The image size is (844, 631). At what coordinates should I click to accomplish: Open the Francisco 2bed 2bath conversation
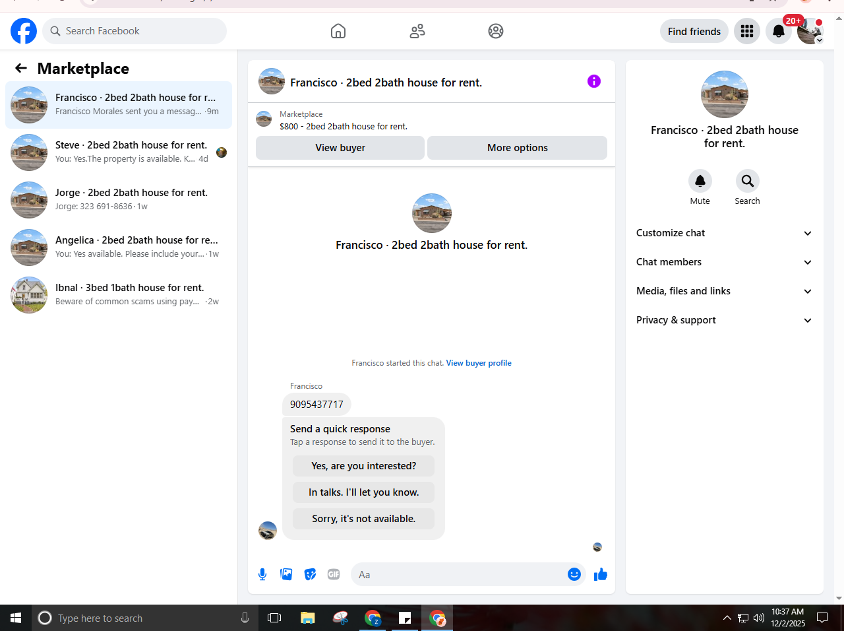pos(119,105)
